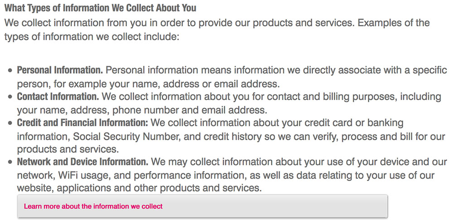Click the 'What Types of Information We Collect About You' heading

click(x=100, y=8)
